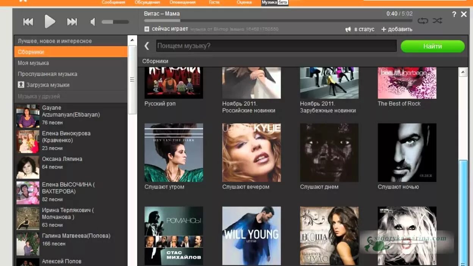
Task: Select Сборники in the sidebar
Action: pos(71,52)
